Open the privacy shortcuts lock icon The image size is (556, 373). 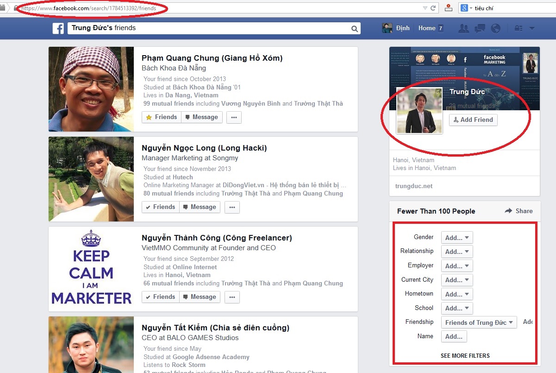click(x=519, y=28)
